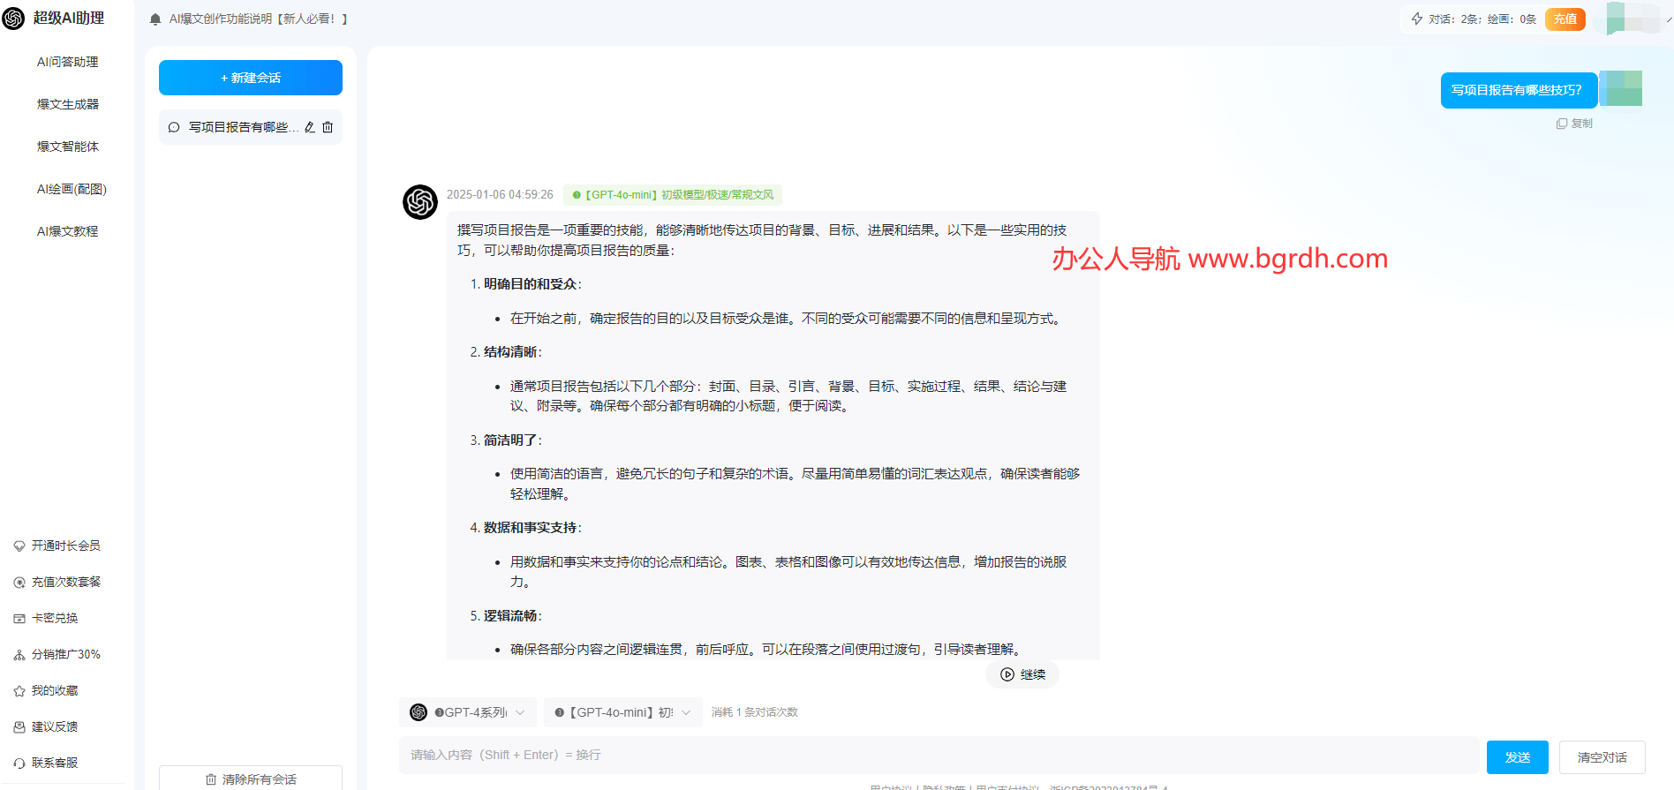Expand the GPT-4系列 model family dropdown
1674x790 pixels.
(468, 712)
